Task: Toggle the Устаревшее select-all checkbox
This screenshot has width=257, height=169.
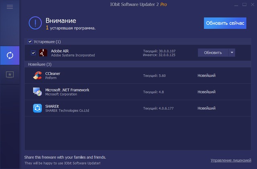Action: pos(31,42)
